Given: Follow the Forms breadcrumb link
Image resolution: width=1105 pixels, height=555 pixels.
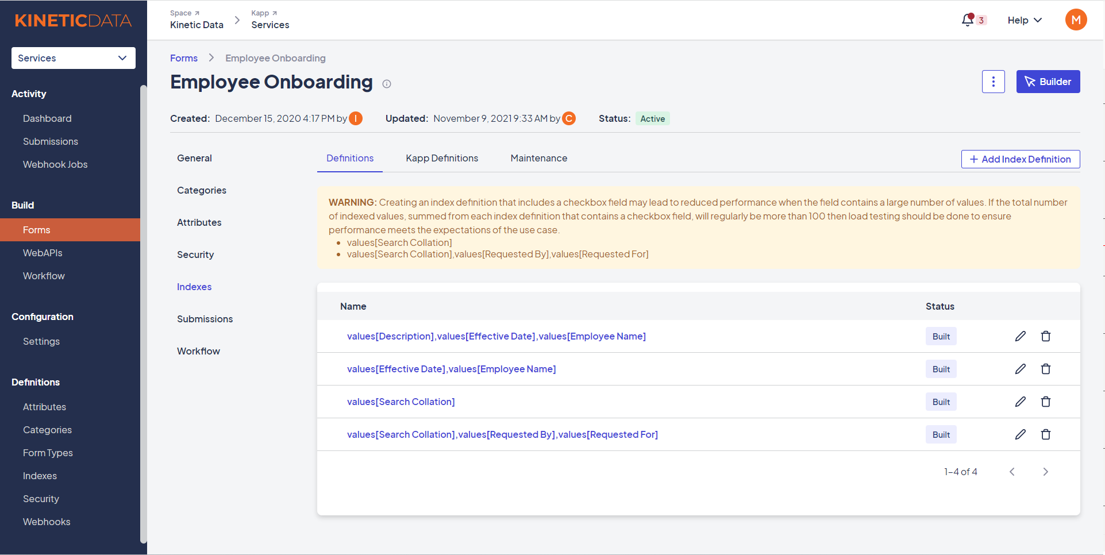Looking at the screenshot, I should coord(184,58).
